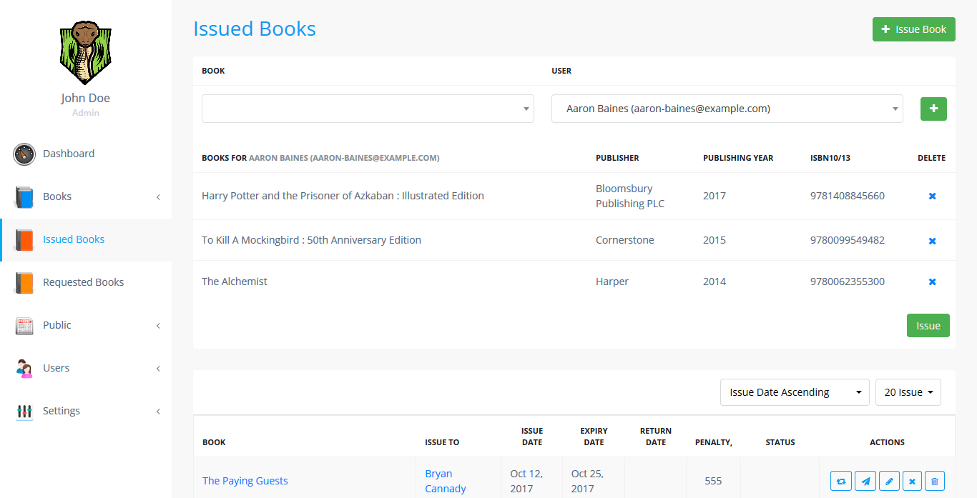The width and height of the screenshot is (977, 498).
Task: Open the User dropdown showing Aaron Baines
Action: tap(727, 109)
